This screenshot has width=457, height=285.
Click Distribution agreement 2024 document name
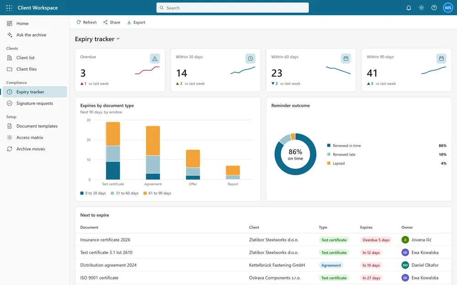click(x=108, y=265)
